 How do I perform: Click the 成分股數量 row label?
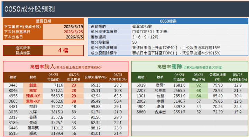100,42
